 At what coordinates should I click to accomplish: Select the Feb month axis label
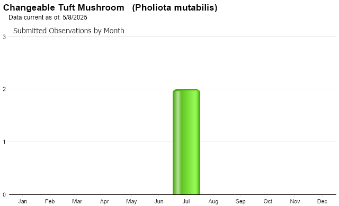(x=50, y=201)
